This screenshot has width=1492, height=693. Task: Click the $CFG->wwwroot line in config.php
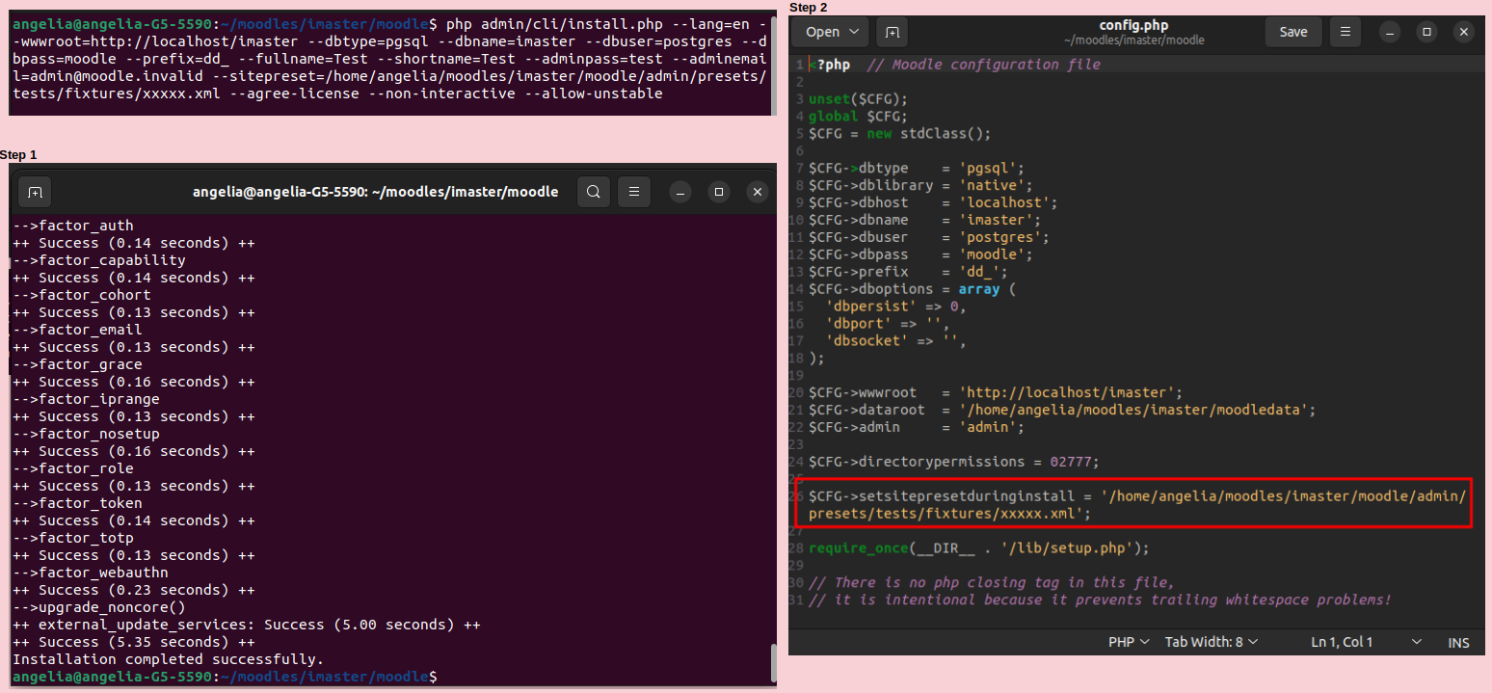coord(996,394)
